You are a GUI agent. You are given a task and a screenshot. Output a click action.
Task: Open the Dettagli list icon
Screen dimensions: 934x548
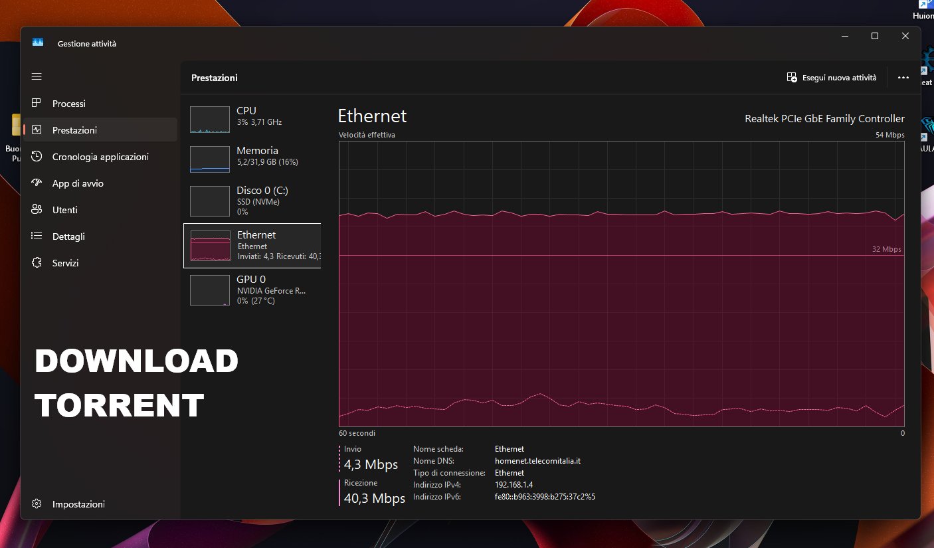point(37,236)
